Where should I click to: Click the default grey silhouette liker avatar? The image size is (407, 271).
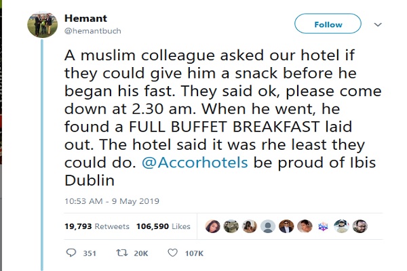(268, 226)
